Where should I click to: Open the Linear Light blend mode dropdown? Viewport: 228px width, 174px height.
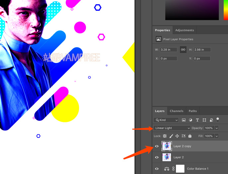[x=172, y=128]
